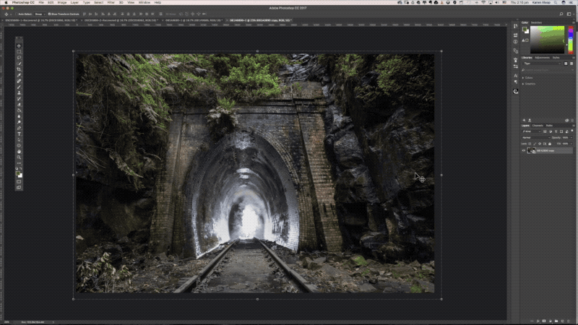Select the Clone Stamp tool

coord(19,93)
